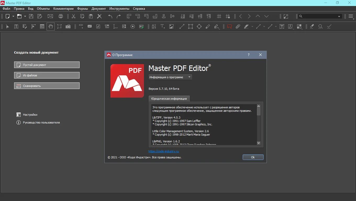Select the Rectangle drawing tool
This screenshot has width=356, height=201.
click(191, 26)
